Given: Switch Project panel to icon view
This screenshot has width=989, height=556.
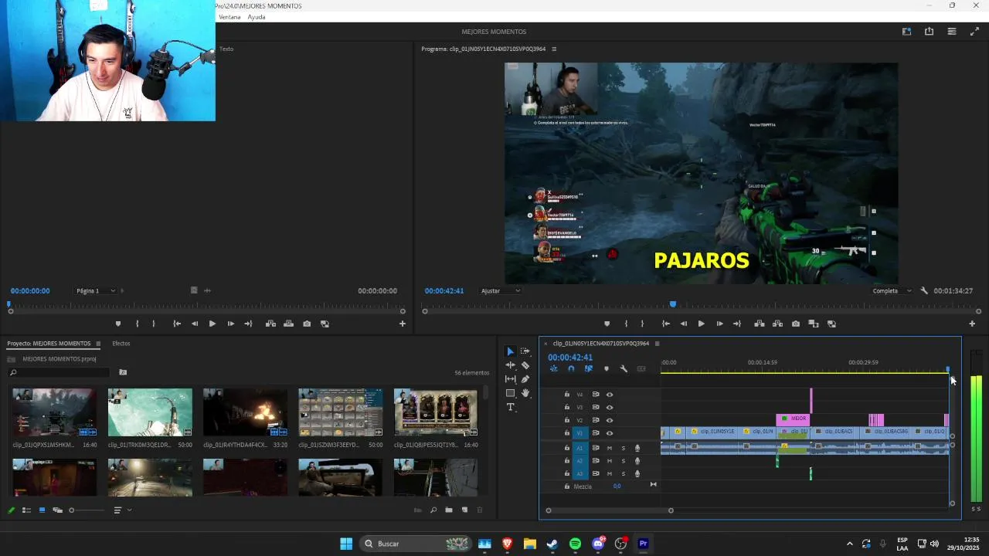Looking at the screenshot, I should [x=42, y=510].
